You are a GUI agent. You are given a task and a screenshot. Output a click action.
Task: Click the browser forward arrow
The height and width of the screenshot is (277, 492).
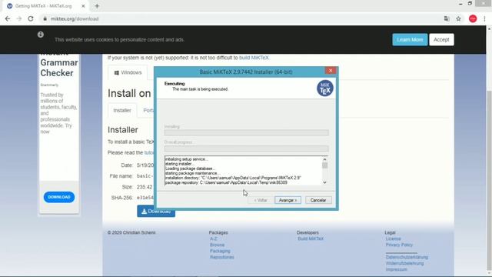tap(19, 18)
